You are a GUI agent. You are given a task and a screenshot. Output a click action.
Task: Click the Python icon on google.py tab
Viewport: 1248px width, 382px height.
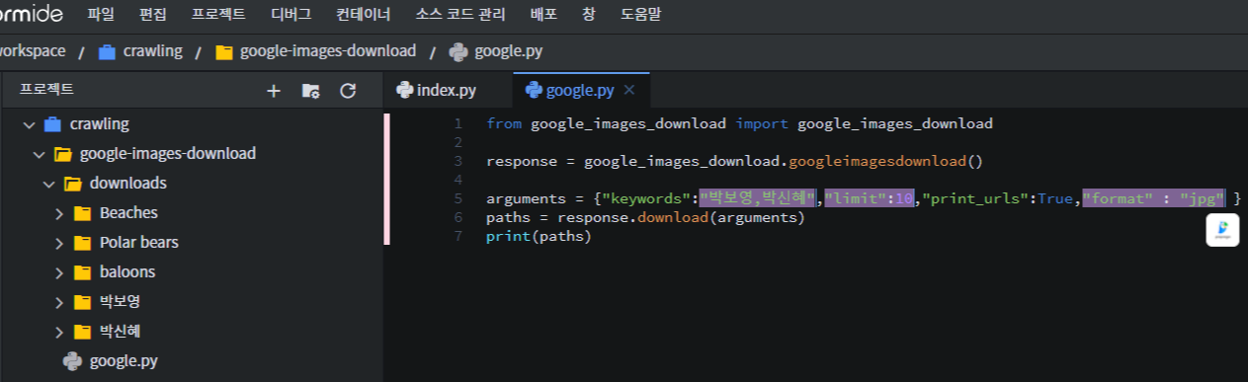[x=534, y=90]
